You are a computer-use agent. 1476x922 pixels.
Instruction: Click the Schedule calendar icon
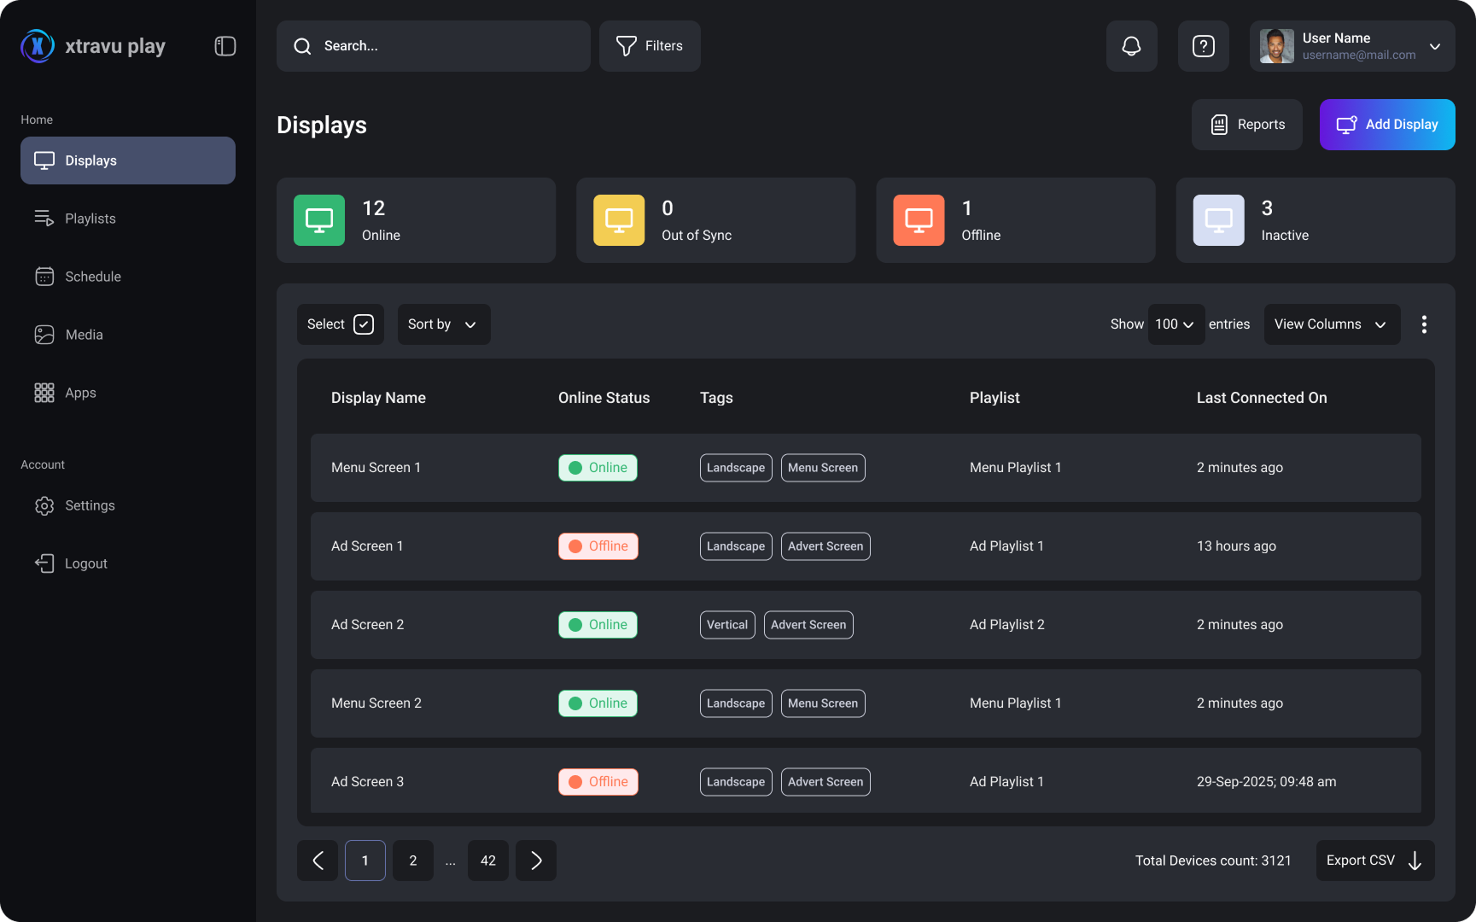[x=44, y=277]
